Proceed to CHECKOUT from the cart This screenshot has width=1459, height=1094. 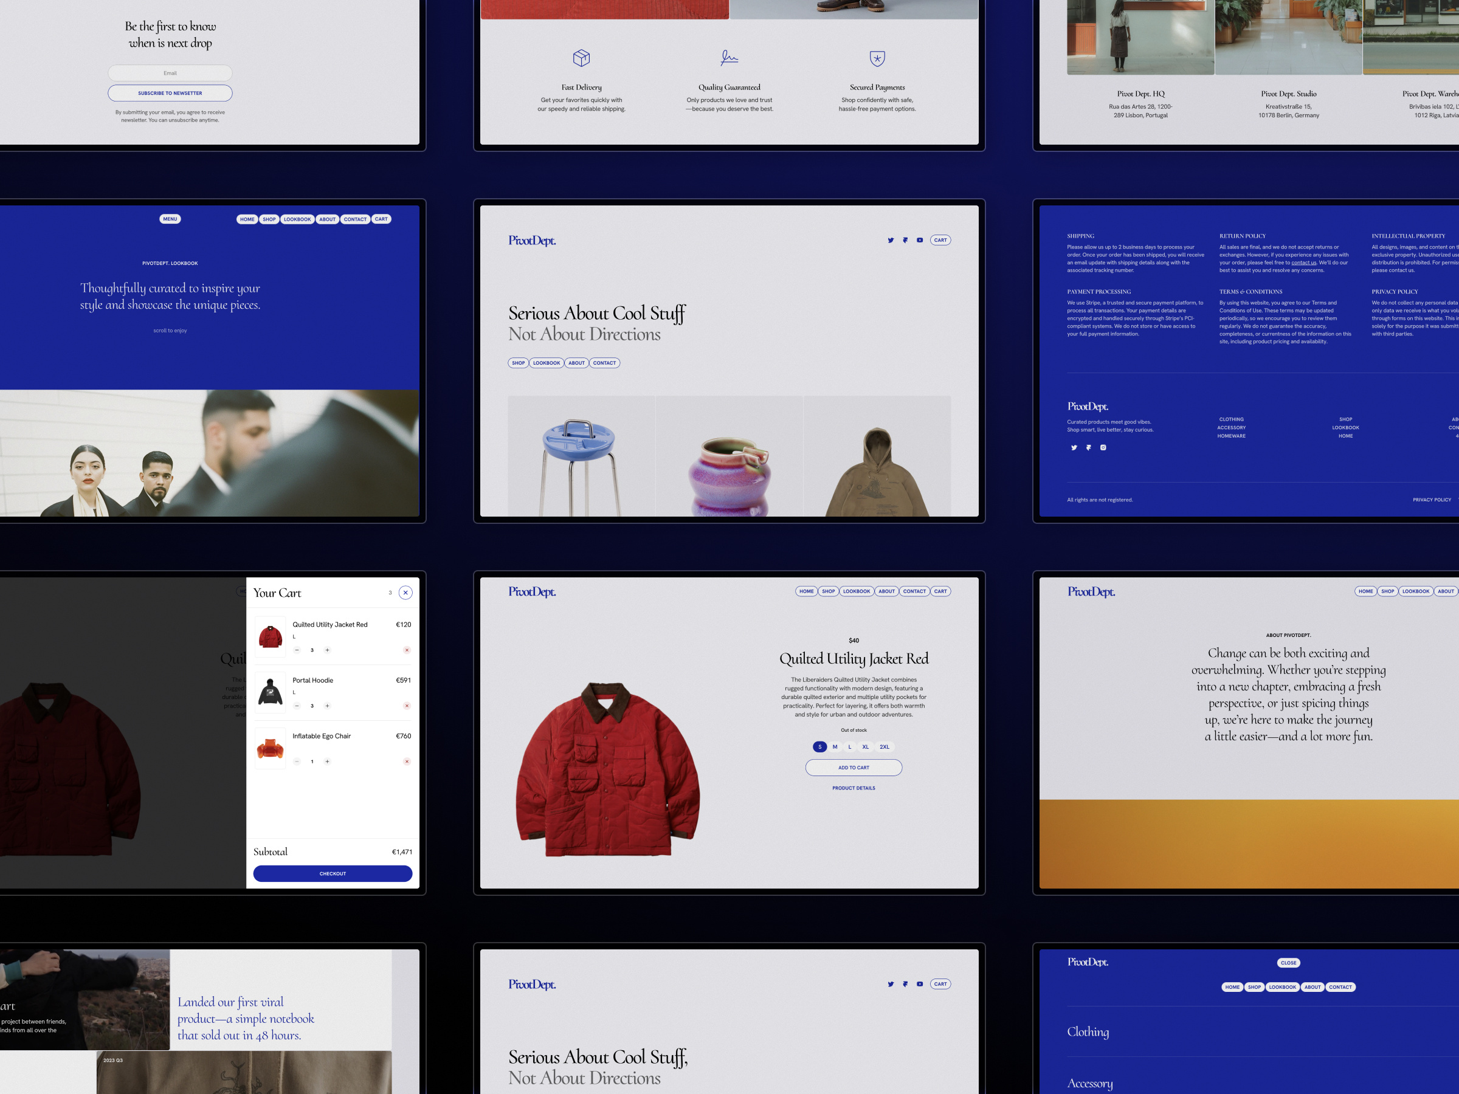[x=333, y=873]
